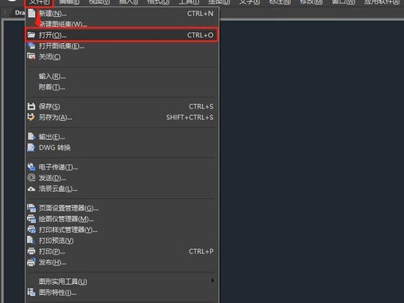Select the 附着(T)... attach entry
Viewport: 404px width, 303px height.
tap(52, 87)
